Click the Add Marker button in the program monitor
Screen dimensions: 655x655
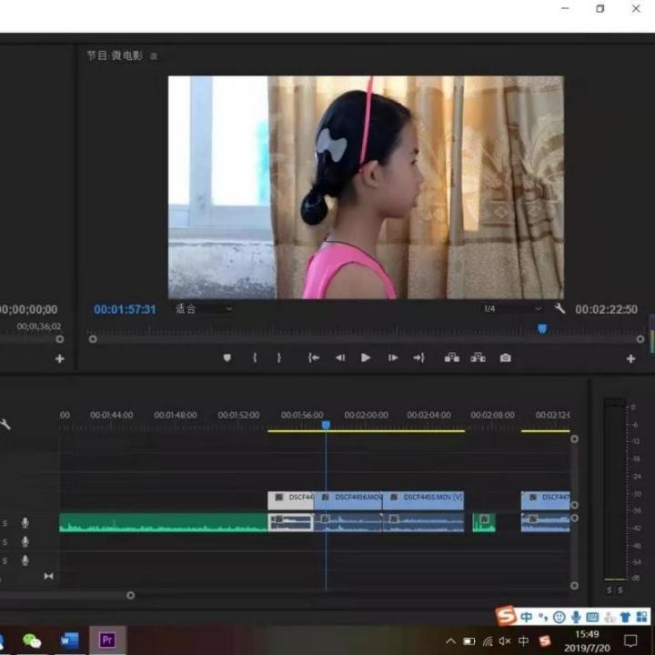(x=227, y=358)
